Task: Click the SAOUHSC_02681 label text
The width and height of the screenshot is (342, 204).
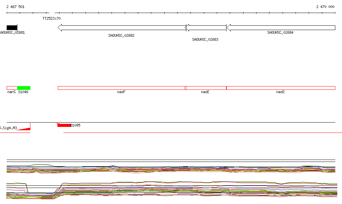Action: (x=12, y=32)
